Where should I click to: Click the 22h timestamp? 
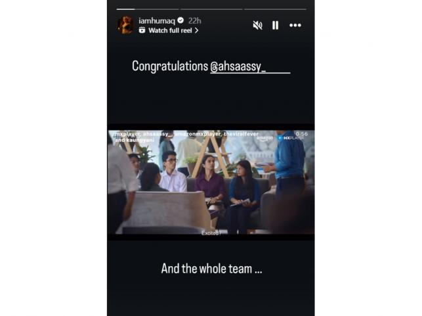point(194,21)
